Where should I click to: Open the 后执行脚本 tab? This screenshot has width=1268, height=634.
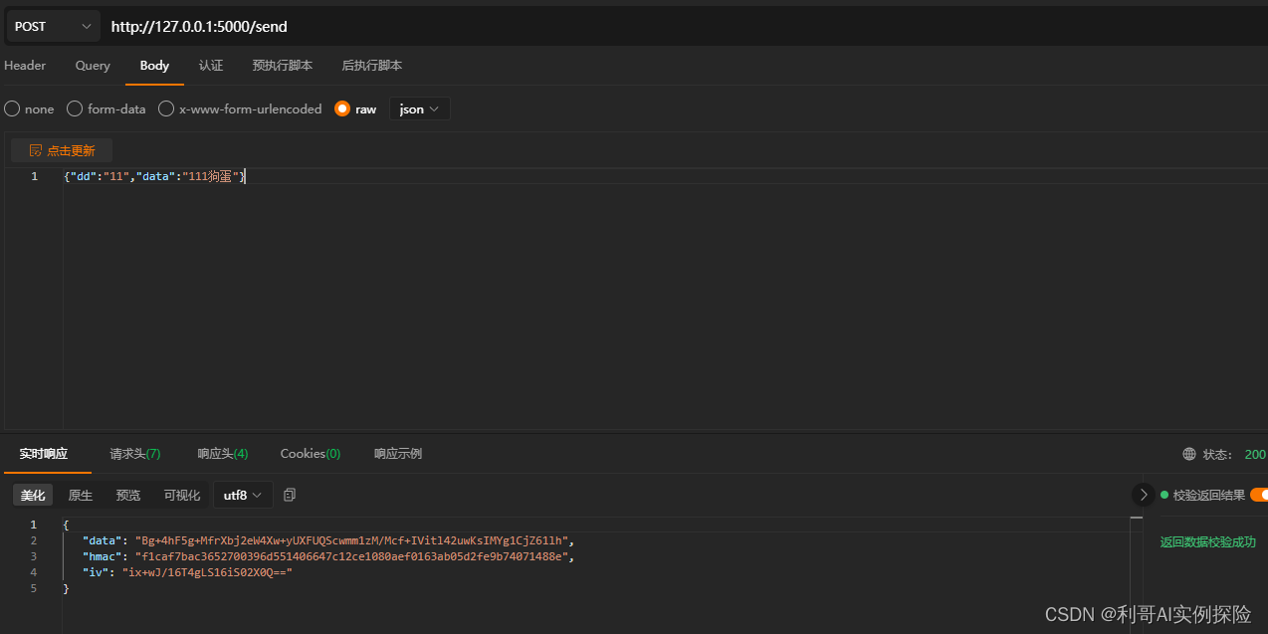tap(372, 66)
